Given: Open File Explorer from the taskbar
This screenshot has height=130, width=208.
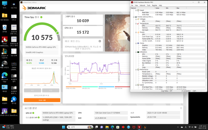Looking at the screenshot, I should (x=107, y=127).
